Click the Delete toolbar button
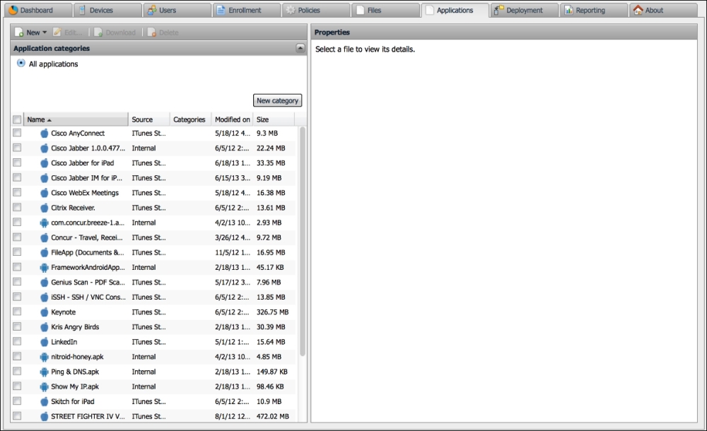The width and height of the screenshot is (707, 431). coord(163,33)
